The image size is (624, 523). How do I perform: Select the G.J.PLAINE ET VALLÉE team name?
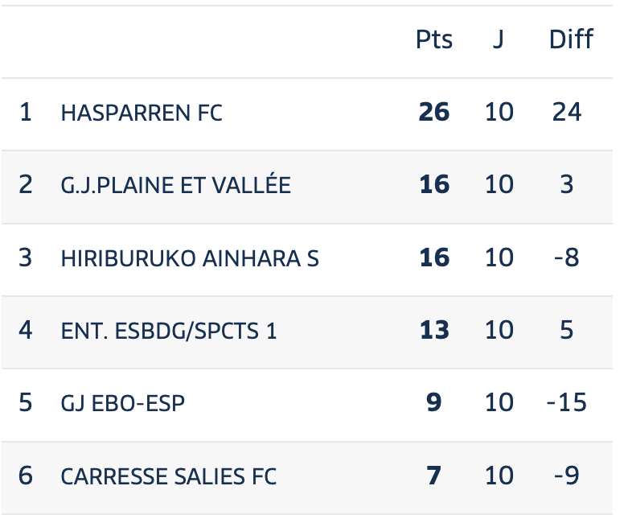point(175,185)
